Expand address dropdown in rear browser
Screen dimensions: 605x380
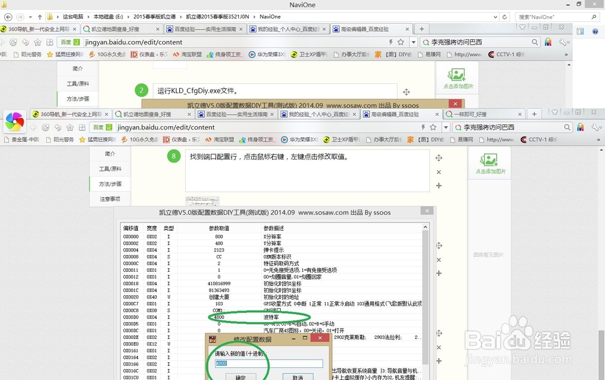[414, 42]
